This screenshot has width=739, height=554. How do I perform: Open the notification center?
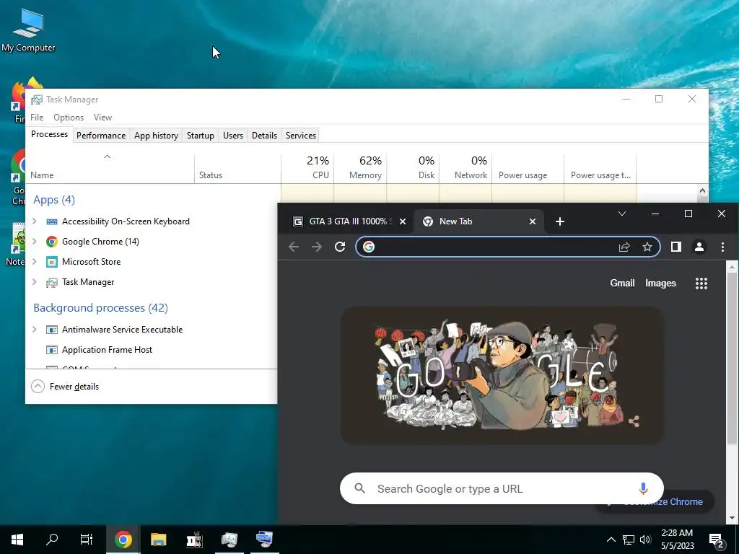click(717, 540)
